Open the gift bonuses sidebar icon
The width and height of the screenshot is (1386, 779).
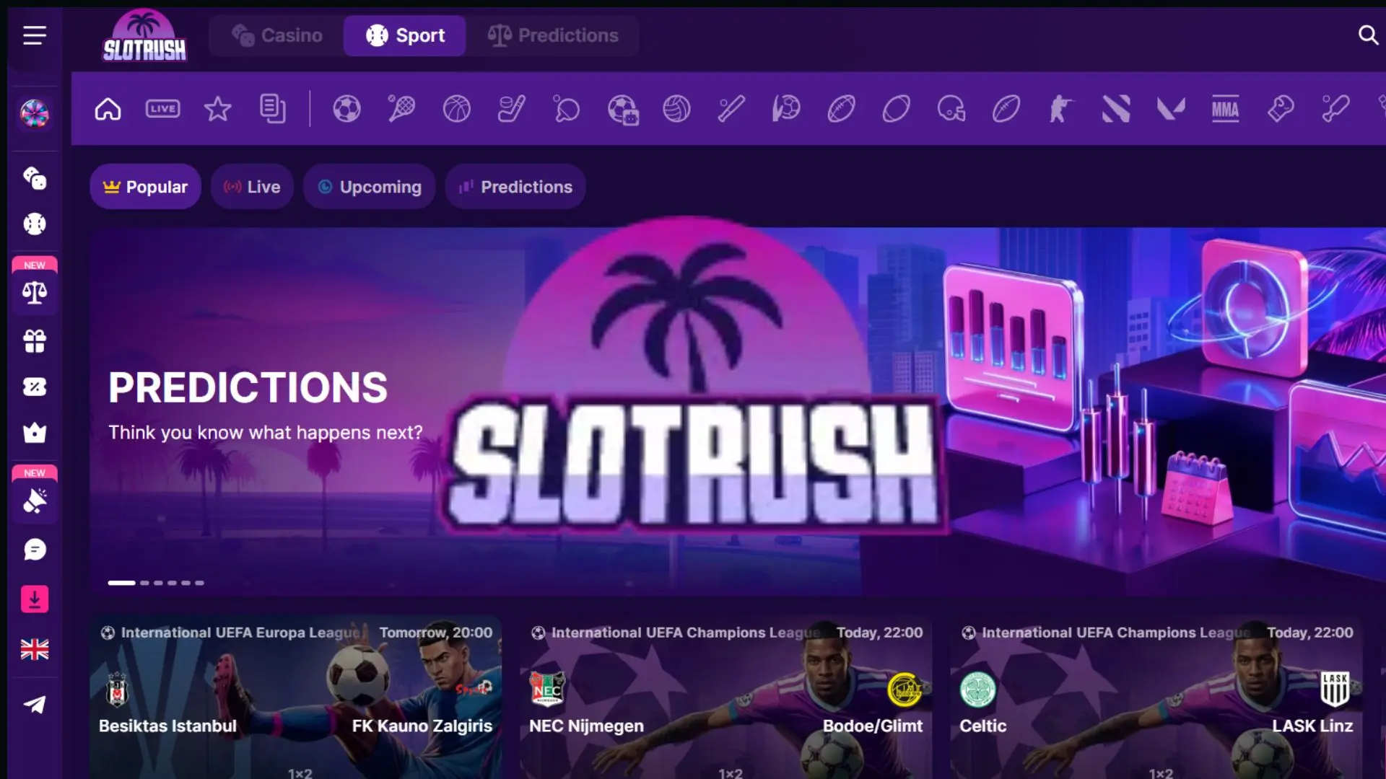click(x=34, y=340)
